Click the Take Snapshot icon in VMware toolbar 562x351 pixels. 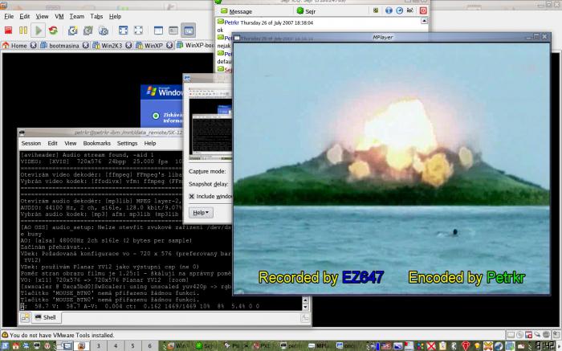[x=73, y=31]
